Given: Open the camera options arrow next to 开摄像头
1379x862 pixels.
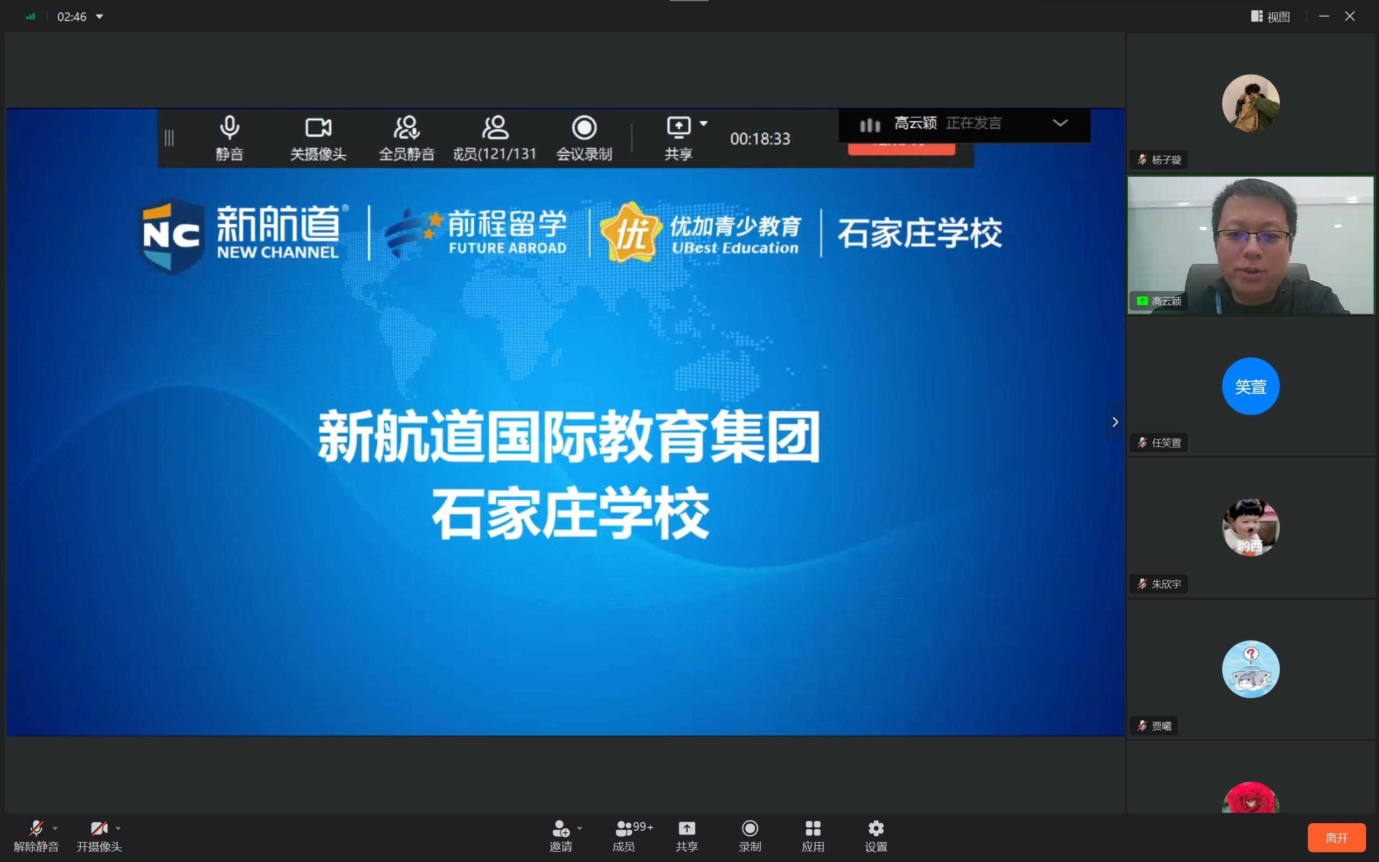Looking at the screenshot, I should [118, 829].
